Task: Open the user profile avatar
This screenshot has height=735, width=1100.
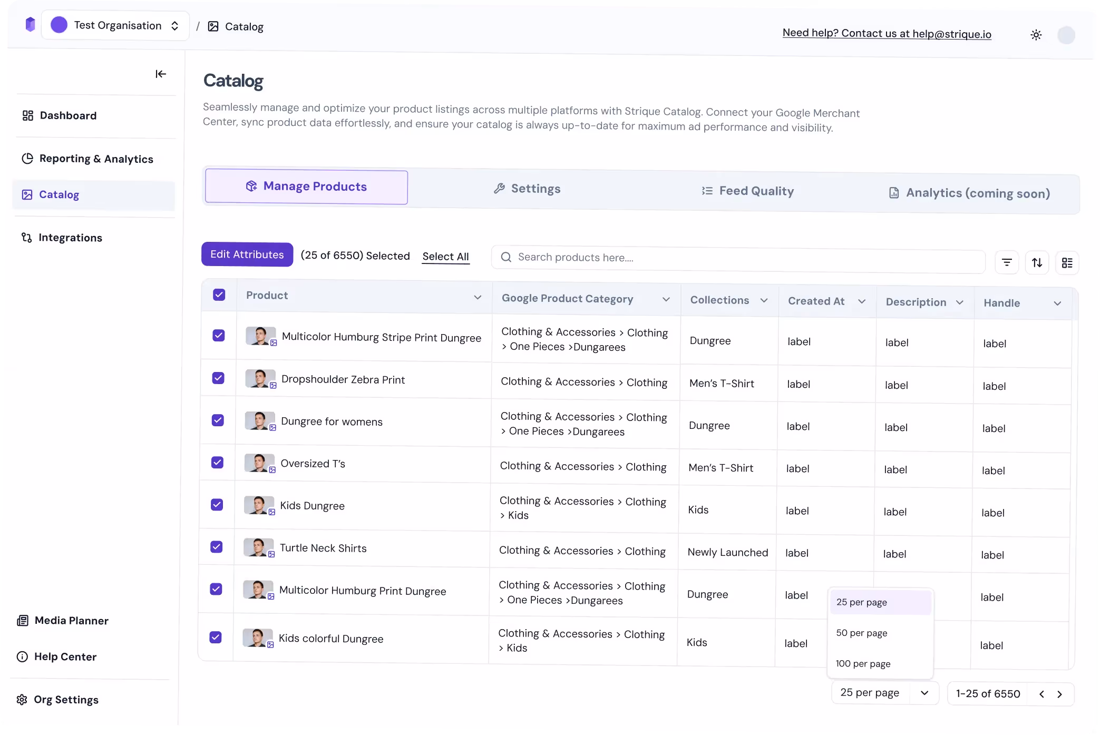Action: pyautogui.click(x=1066, y=35)
